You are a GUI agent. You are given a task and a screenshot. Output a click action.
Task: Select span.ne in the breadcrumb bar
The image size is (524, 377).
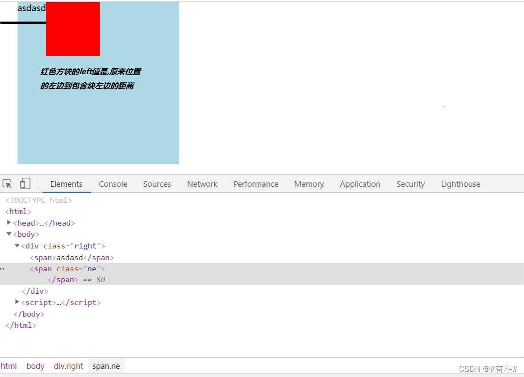[x=106, y=366]
